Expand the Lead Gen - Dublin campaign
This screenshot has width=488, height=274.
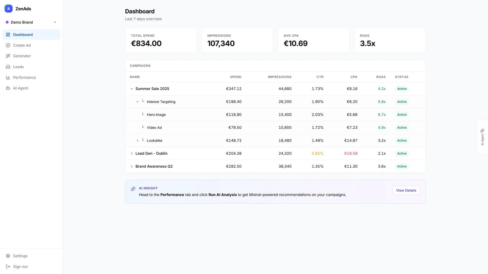coord(132,153)
